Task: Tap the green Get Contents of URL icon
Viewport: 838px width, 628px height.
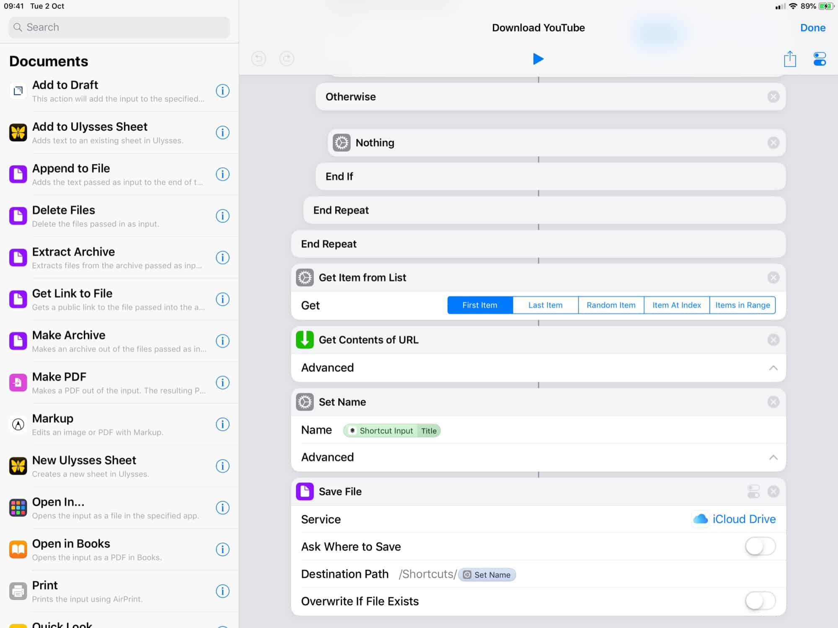Action: (305, 340)
